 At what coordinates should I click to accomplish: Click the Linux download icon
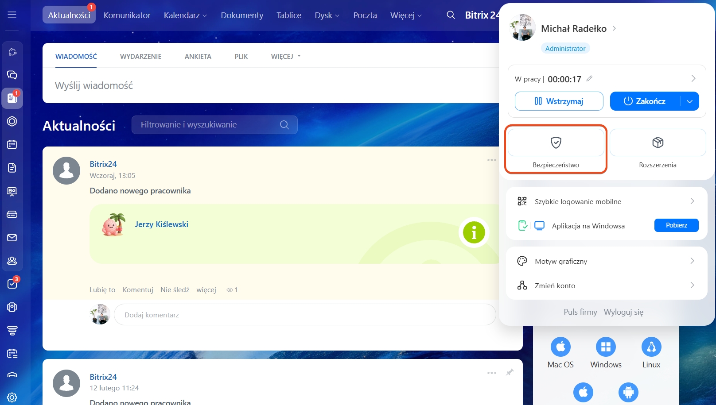(x=651, y=347)
